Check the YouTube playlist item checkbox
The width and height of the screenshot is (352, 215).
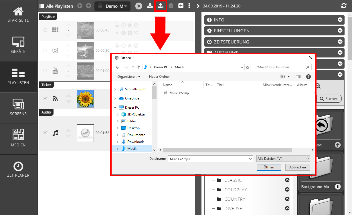45,71
